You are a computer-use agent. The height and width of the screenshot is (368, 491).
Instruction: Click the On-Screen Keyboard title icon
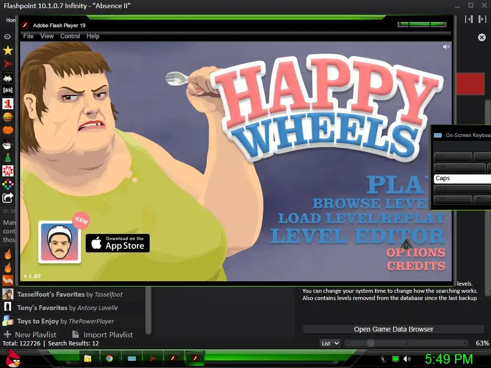tap(438, 135)
